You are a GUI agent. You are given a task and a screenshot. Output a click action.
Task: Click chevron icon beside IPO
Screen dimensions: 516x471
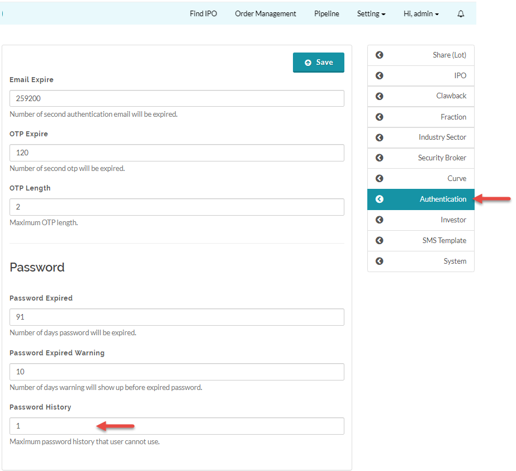click(380, 75)
